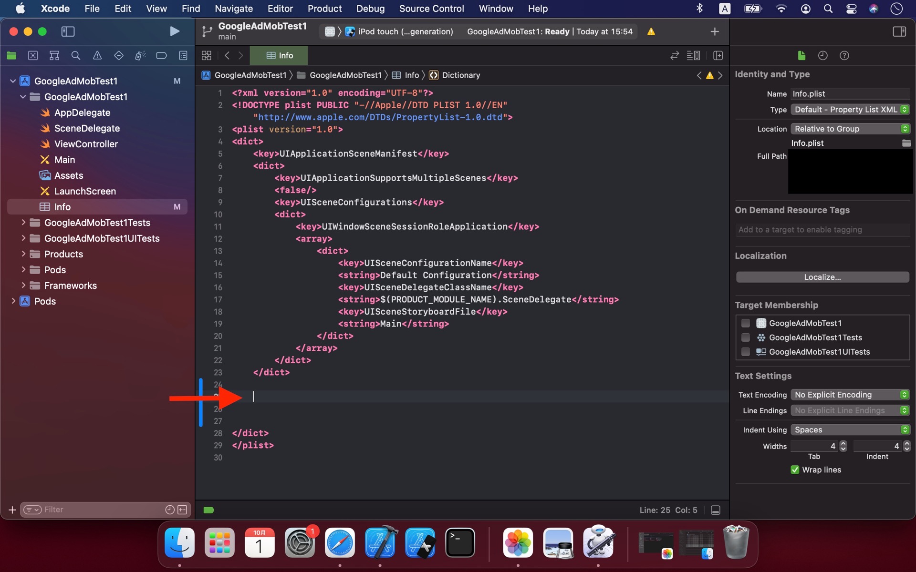Run the project with the play button
The image size is (916, 572).
click(175, 31)
